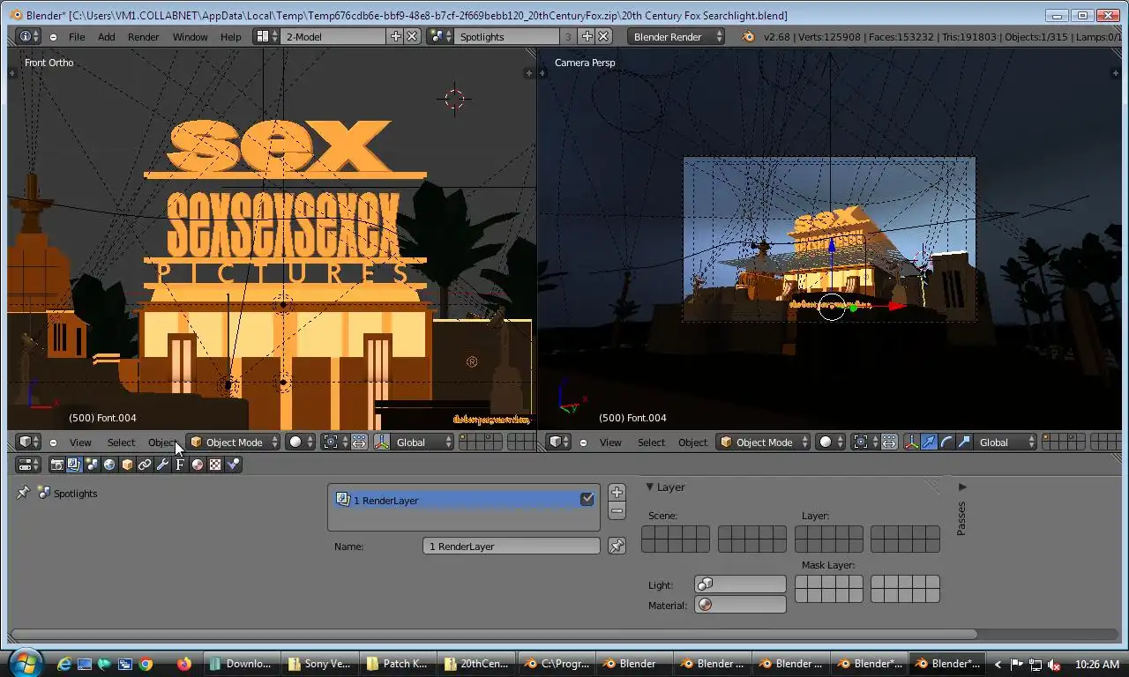Select scale manipulator in right viewport
Viewport: 1129px width, 677px height.
pos(964,443)
